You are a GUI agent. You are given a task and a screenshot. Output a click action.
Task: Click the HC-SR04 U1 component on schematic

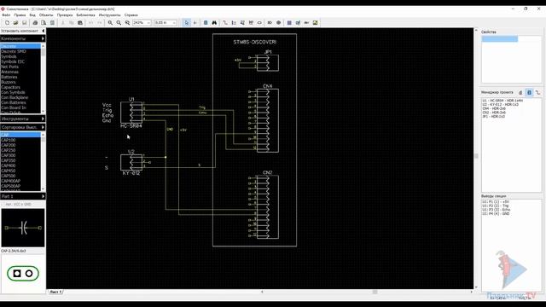click(131, 112)
